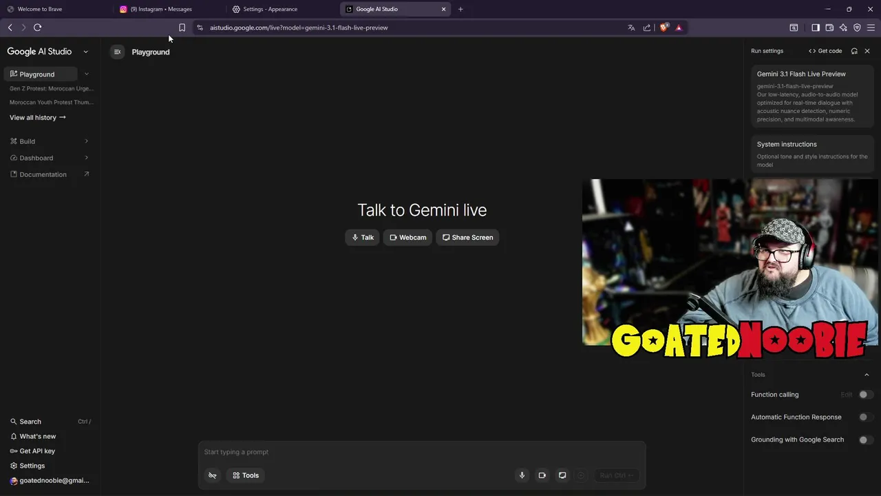Toggle the browser sidebar panel icon

[x=816, y=28]
